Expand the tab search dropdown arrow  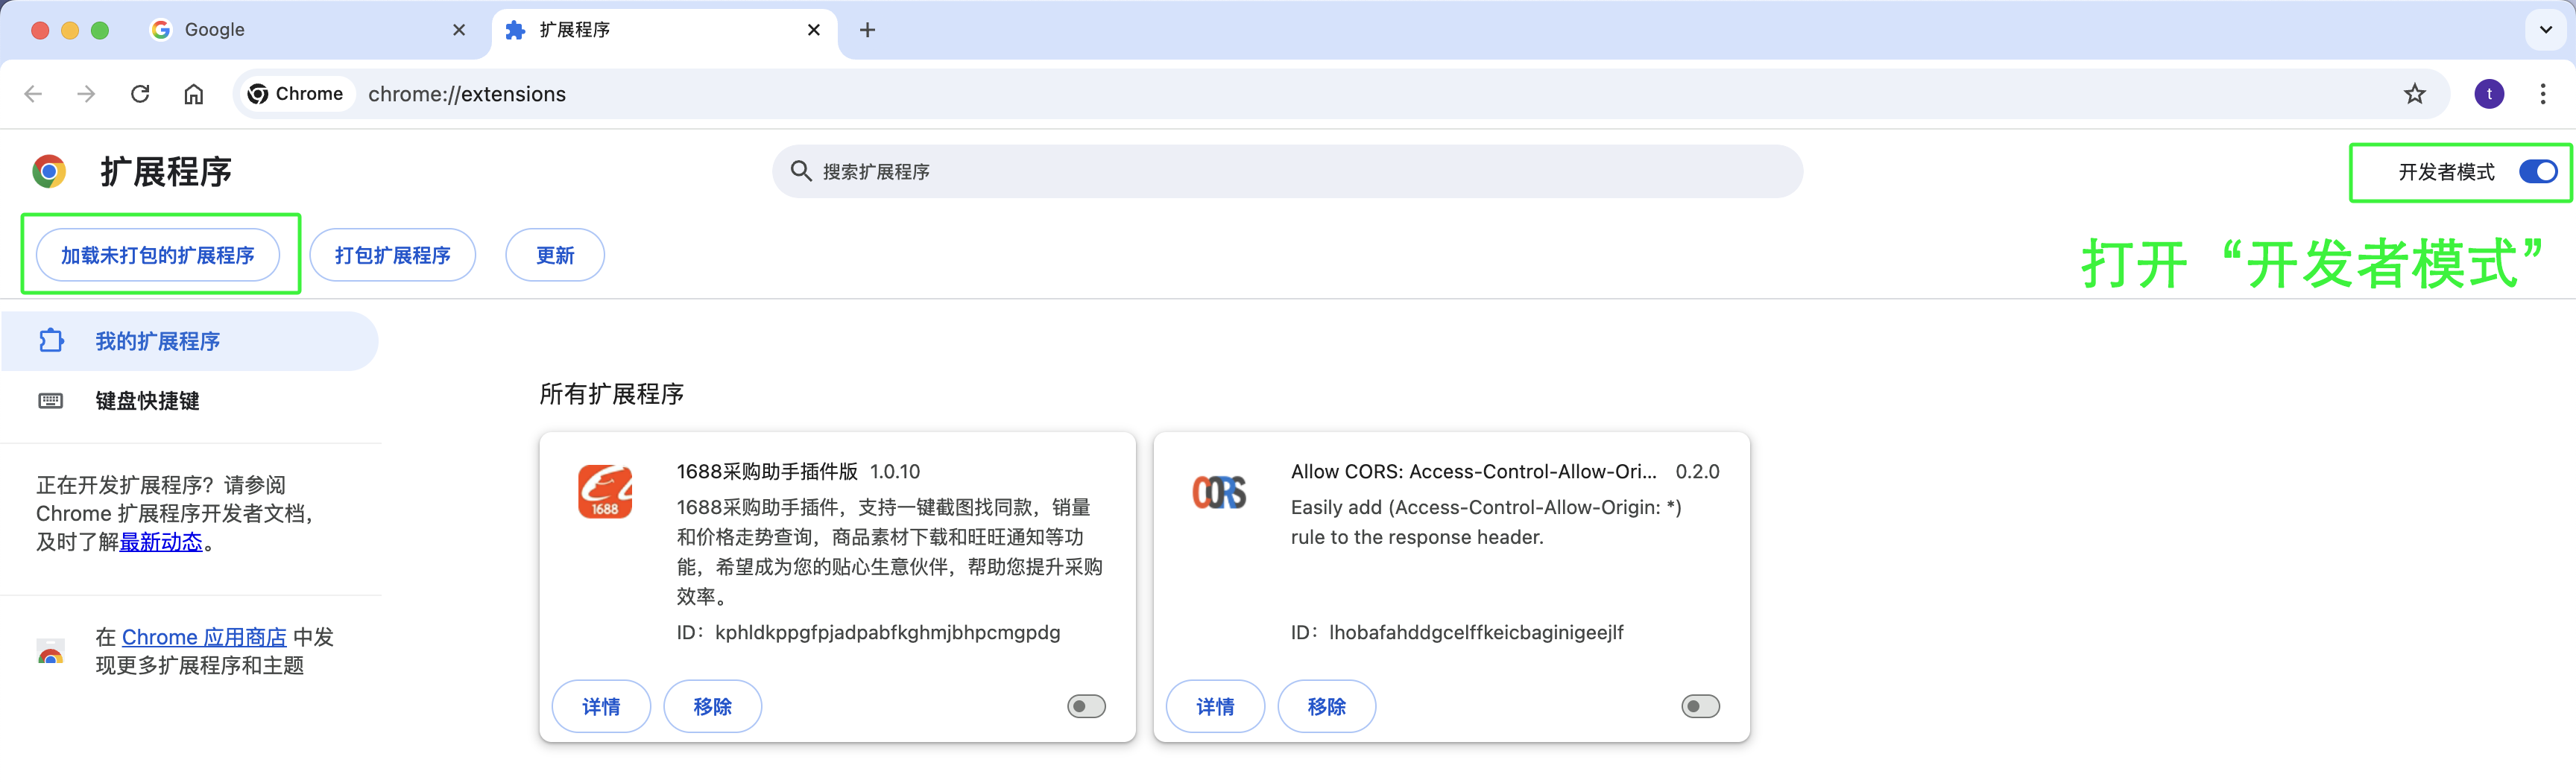[2545, 30]
